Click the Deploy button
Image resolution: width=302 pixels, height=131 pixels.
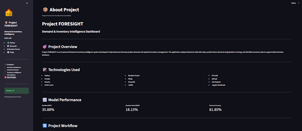click(293, 3)
